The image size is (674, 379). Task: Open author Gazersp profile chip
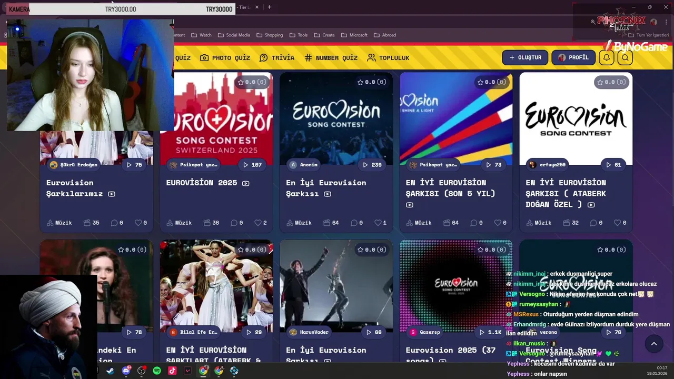(425, 332)
